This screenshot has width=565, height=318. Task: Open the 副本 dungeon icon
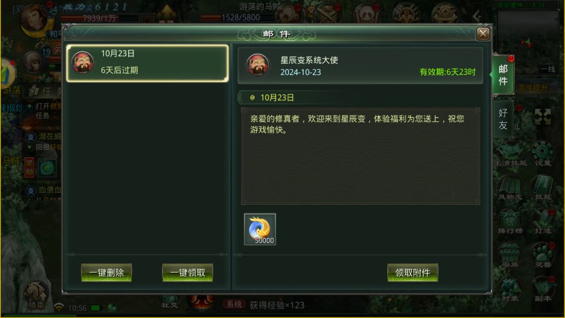tap(543, 289)
